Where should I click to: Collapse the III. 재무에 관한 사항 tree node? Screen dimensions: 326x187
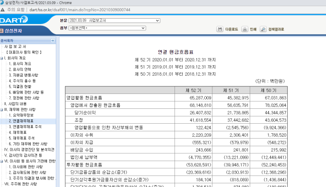1,110
